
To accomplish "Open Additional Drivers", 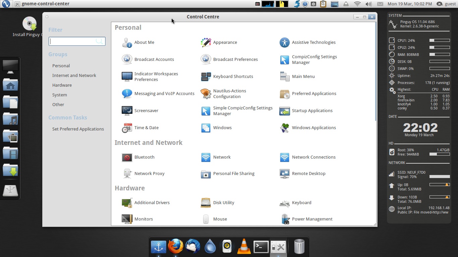I will coord(146,202).
